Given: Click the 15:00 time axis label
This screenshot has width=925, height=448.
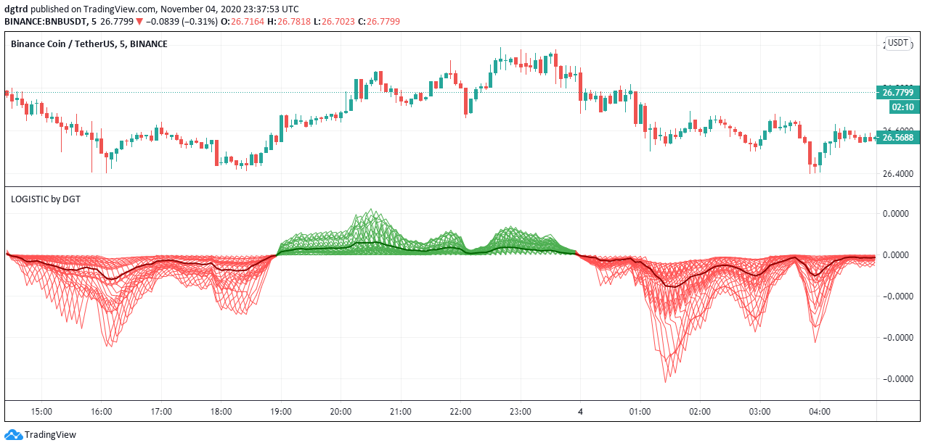Looking at the screenshot, I should click(x=41, y=411).
